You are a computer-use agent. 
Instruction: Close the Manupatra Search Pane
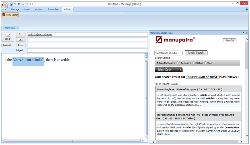[x=247, y=33]
